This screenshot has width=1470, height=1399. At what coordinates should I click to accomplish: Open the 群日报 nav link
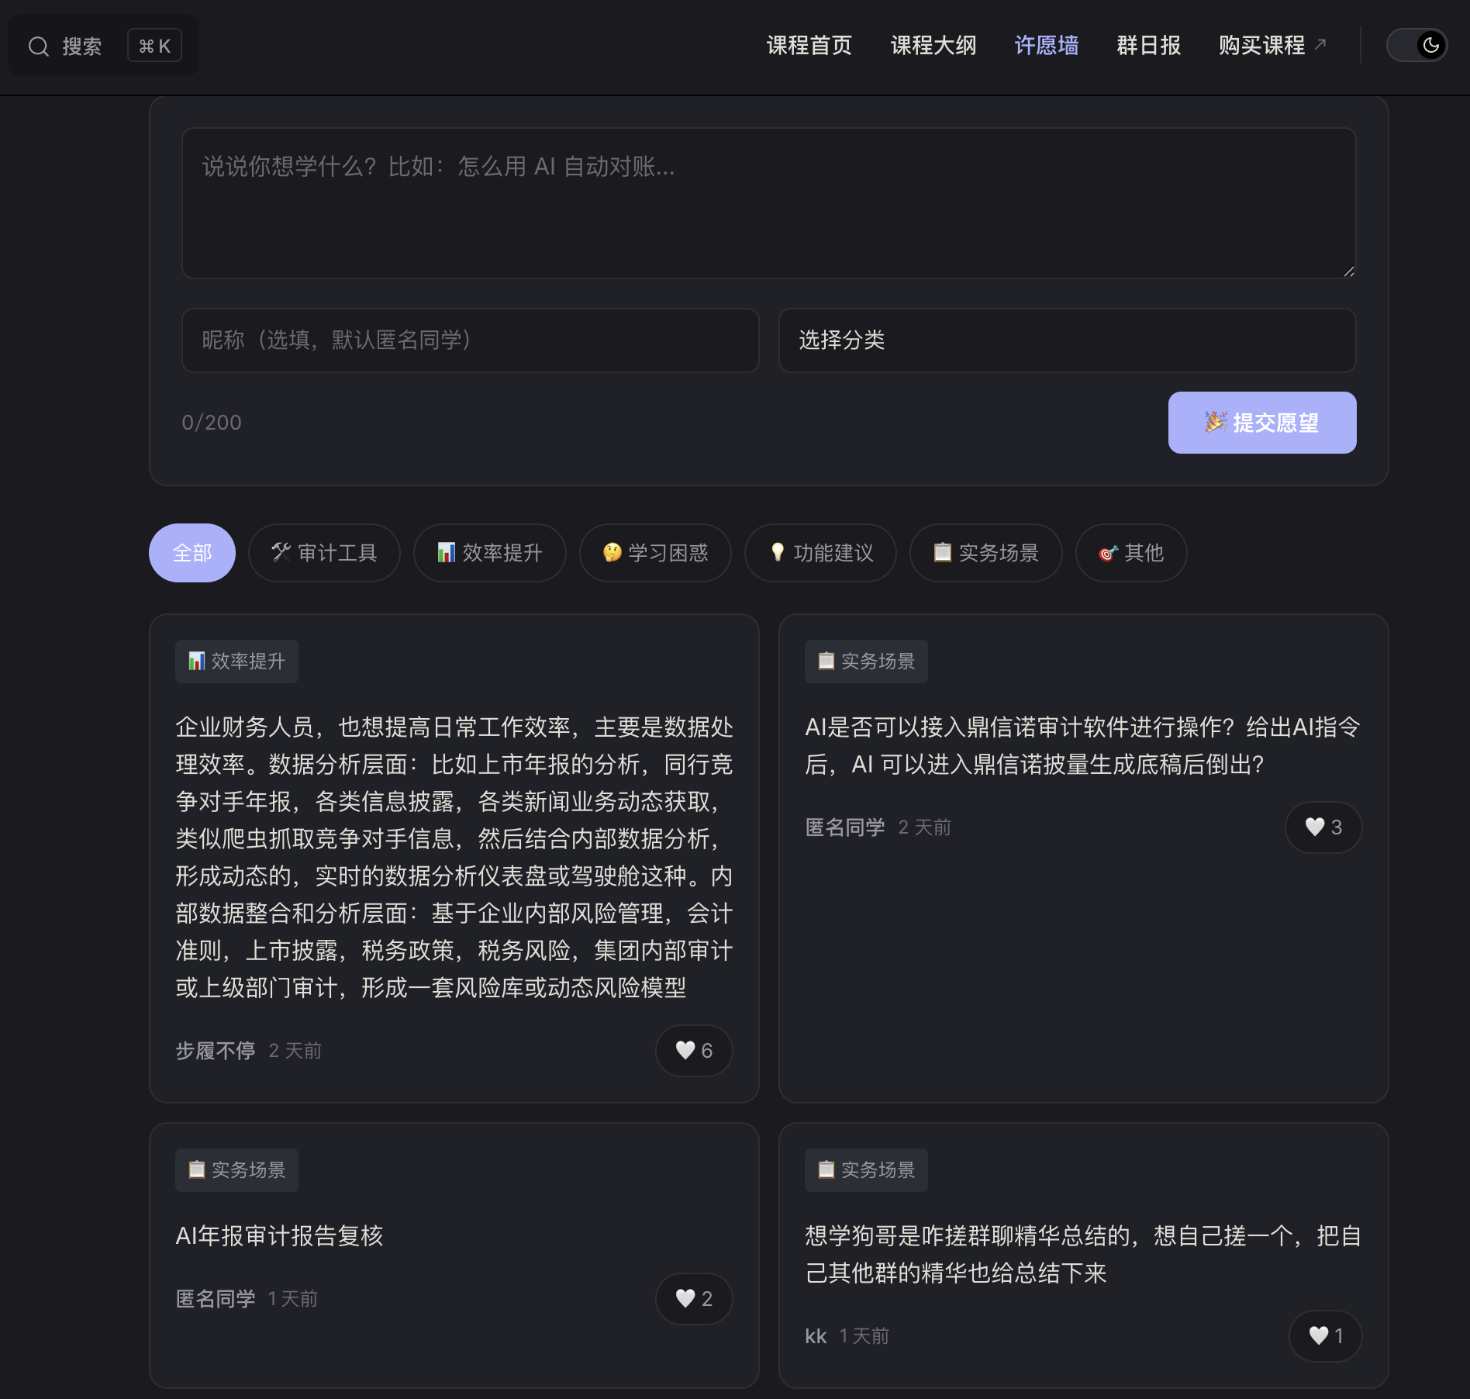(x=1148, y=46)
